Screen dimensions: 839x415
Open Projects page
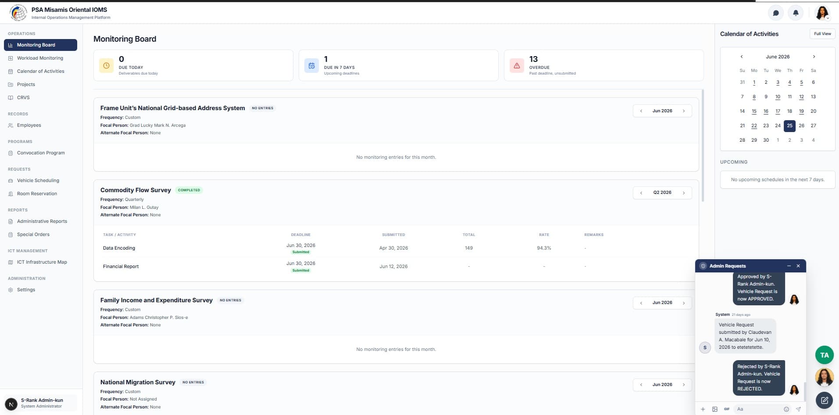40,84
